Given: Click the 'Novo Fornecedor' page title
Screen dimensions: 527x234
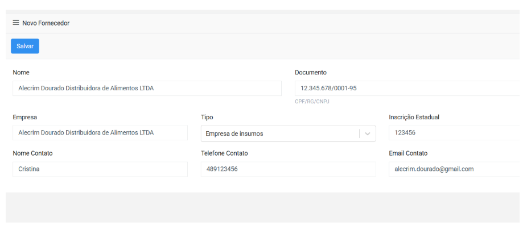Looking at the screenshot, I should point(46,23).
